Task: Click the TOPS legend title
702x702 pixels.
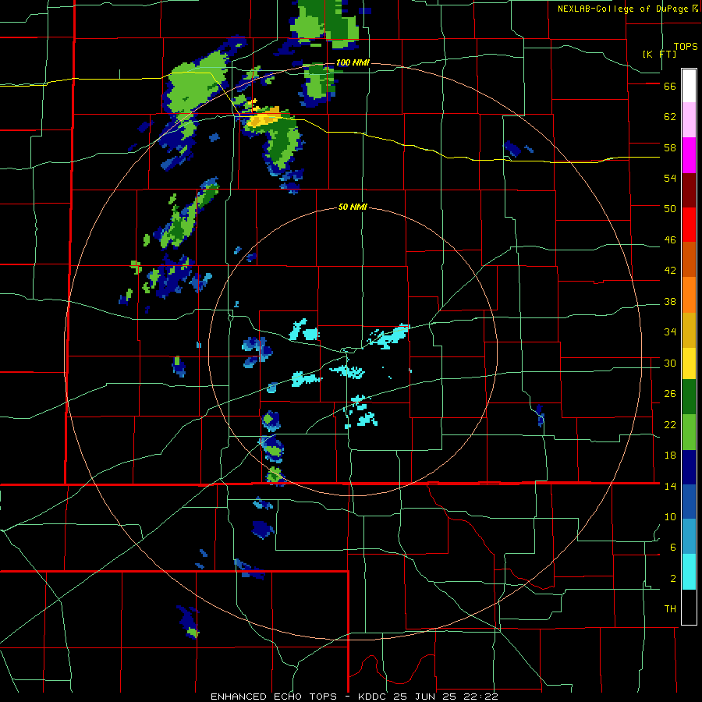Action: pos(686,47)
